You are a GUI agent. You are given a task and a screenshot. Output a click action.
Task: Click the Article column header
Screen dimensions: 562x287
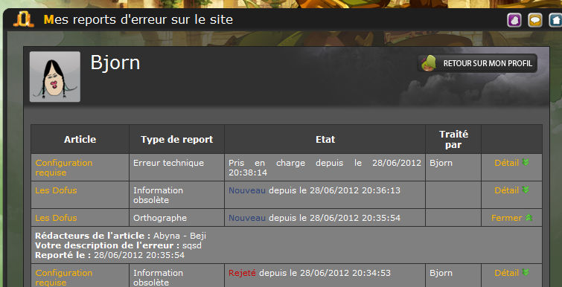(x=80, y=140)
